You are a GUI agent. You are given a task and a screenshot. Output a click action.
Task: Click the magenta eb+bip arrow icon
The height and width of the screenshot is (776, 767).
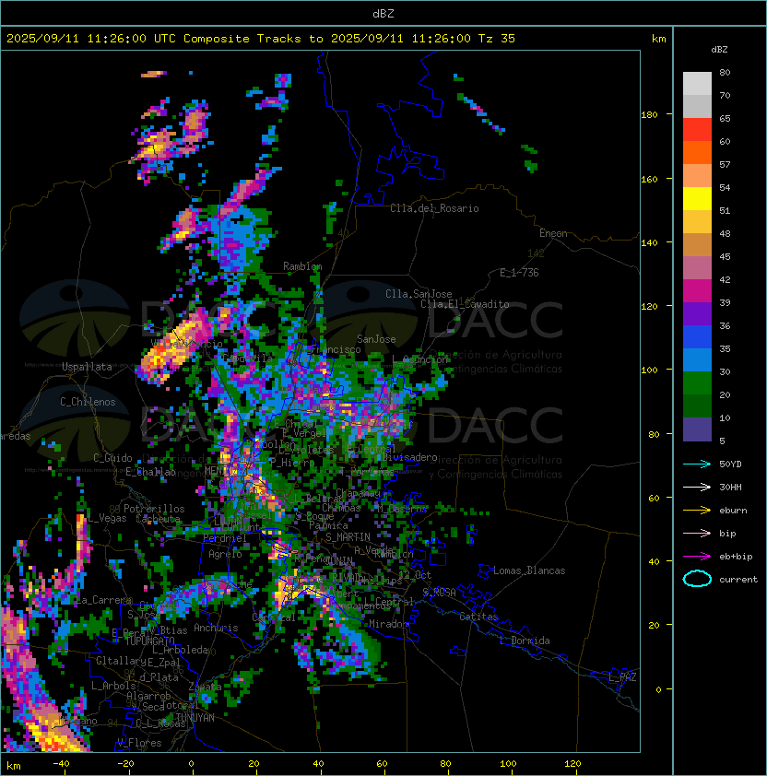[697, 557]
